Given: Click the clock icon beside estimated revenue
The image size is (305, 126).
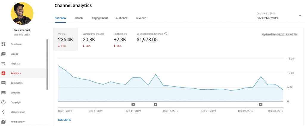Looking at the screenshot, I should pyautogui.click(x=166, y=34).
